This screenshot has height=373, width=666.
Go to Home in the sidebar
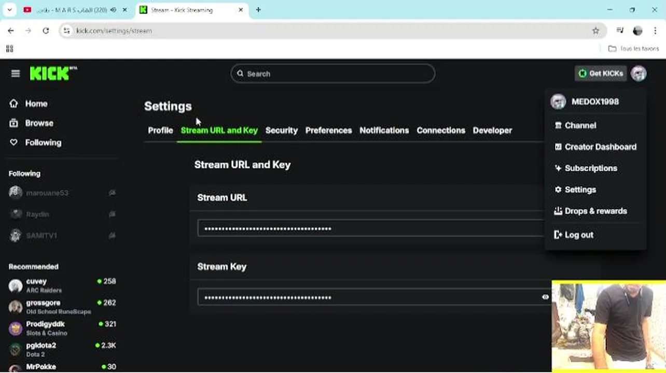36,104
